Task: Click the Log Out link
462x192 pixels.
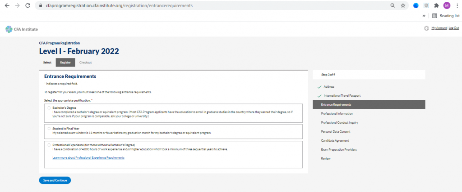Action: pos(454,28)
